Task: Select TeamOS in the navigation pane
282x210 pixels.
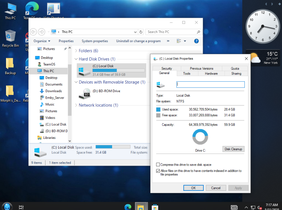Action: 49,64
